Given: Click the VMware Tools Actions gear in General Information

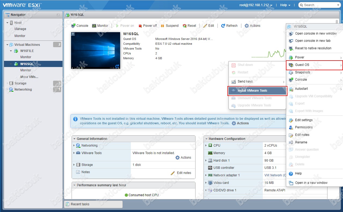Looking at the screenshot, I should click(178, 158).
